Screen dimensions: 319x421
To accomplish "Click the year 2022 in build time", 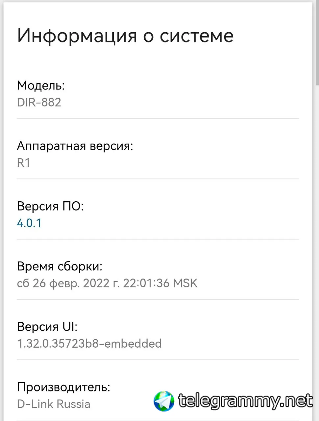I will pyautogui.click(x=96, y=283).
